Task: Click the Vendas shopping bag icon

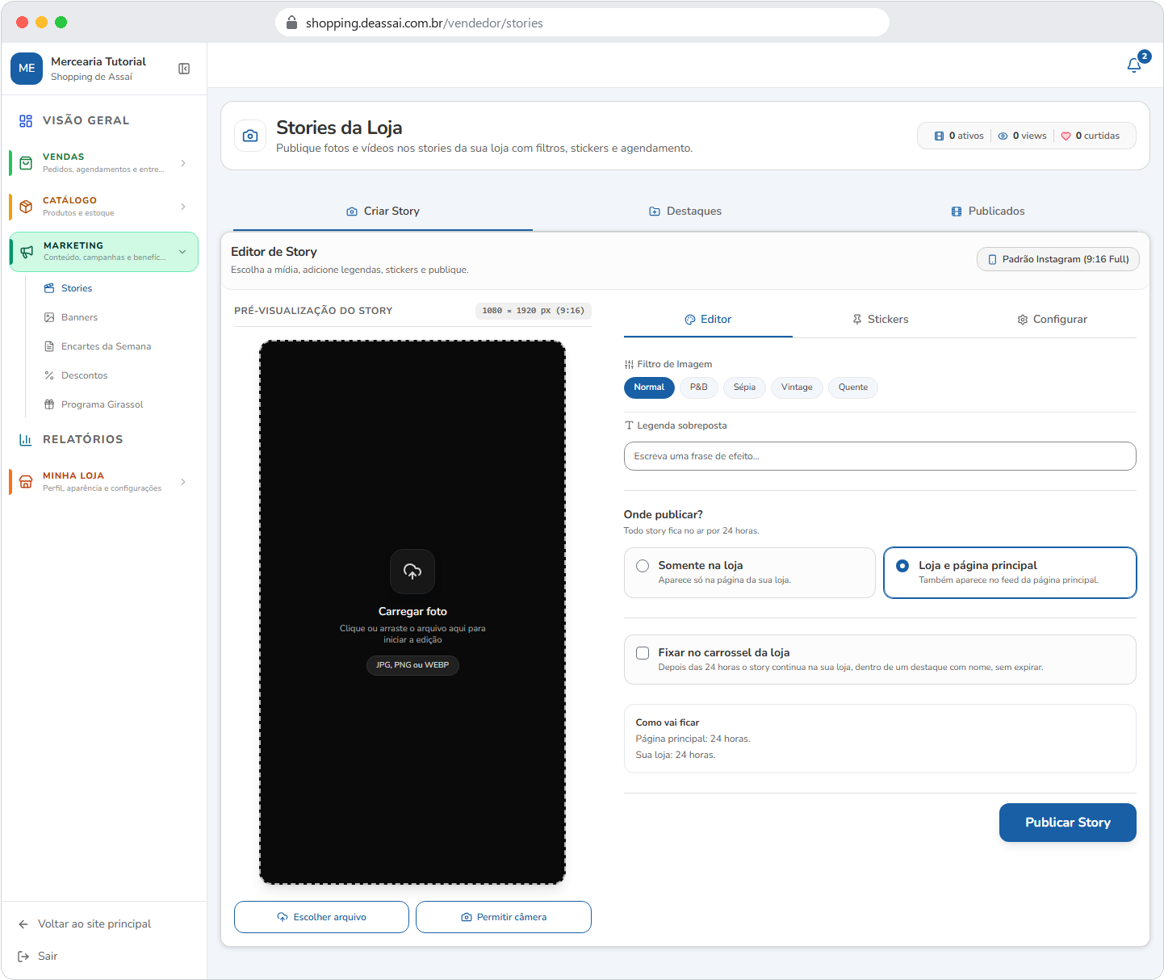Action: (26, 163)
